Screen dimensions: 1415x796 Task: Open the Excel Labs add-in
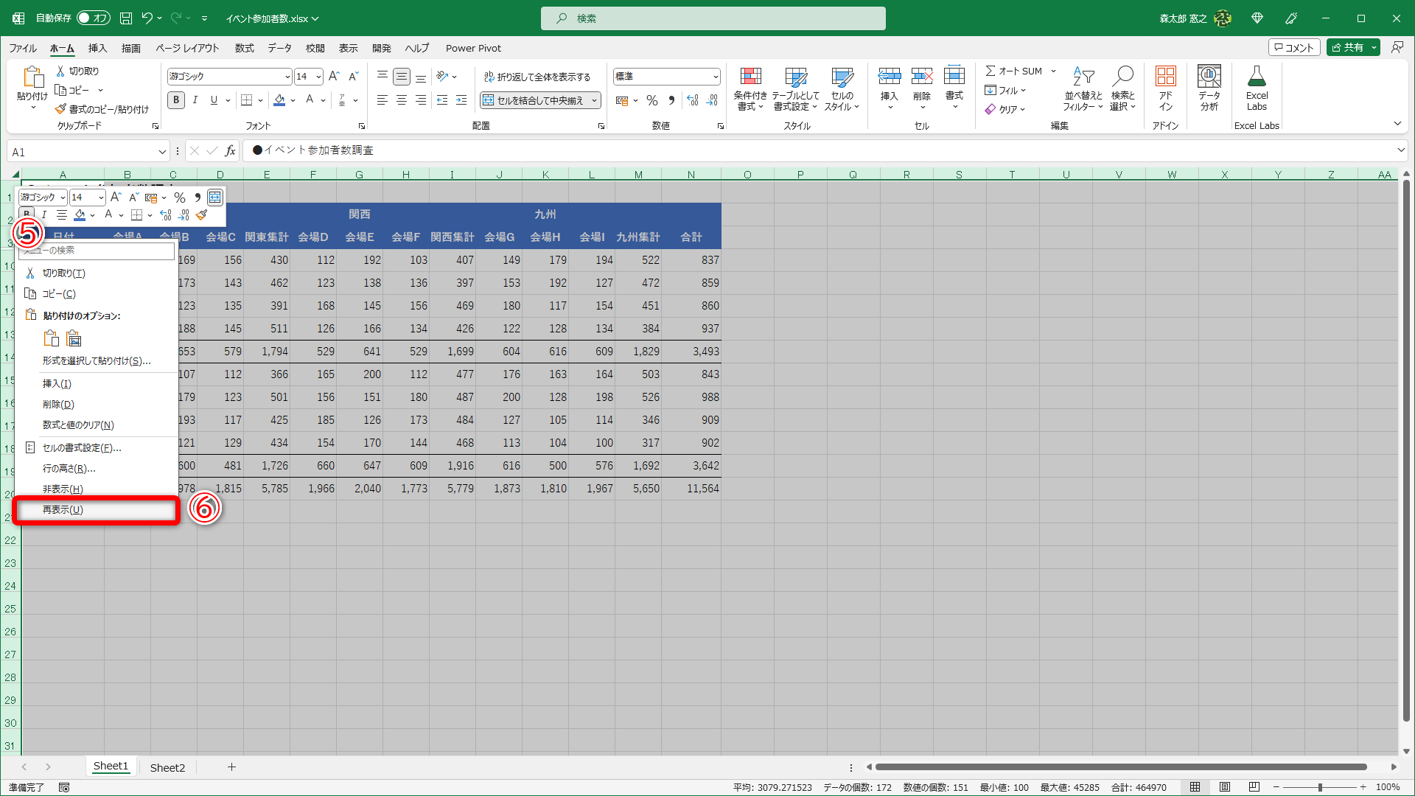1257,77
